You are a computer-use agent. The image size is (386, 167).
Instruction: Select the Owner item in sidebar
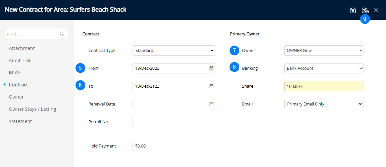click(16, 97)
